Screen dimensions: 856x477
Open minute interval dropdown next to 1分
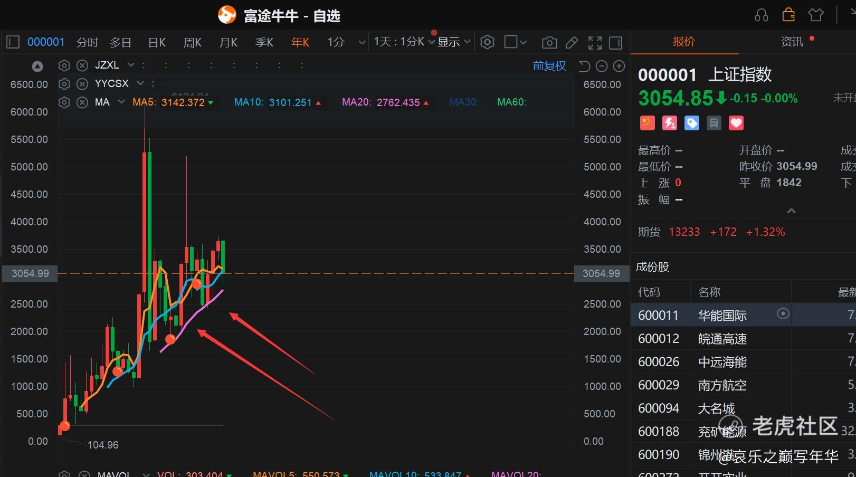[362, 42]
